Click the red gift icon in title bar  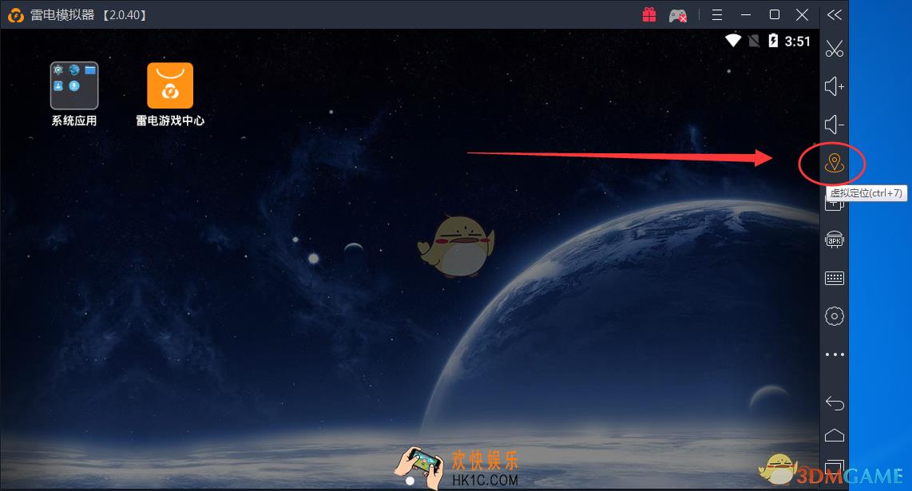pyautogui.click(x=649, y=14)
